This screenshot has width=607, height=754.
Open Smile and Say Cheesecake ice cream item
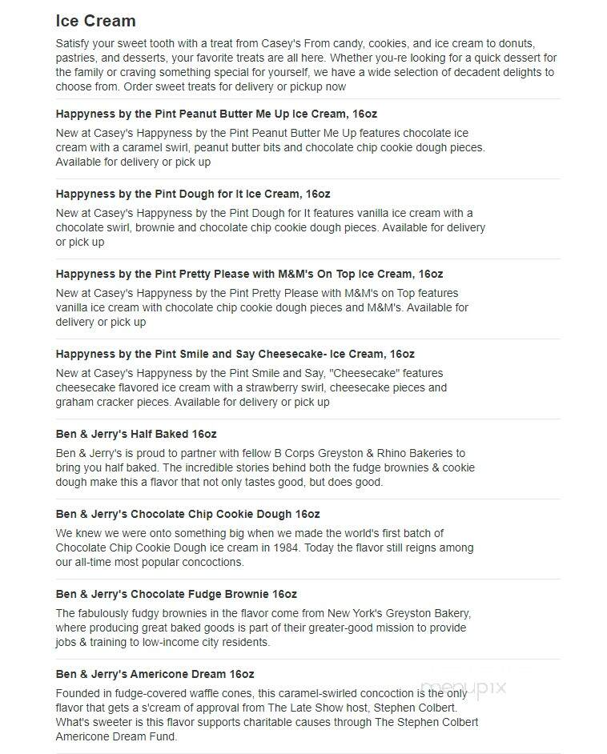click(235, 354)
